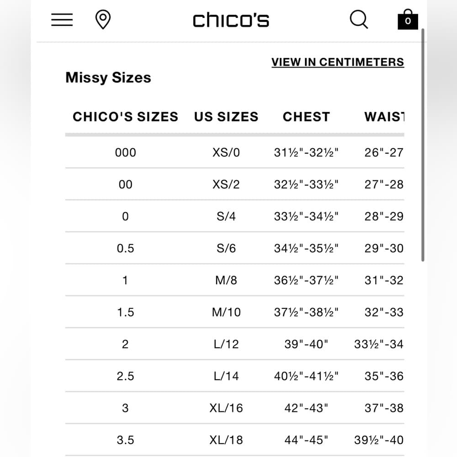This screenshot has height=457, width=457.
Task: Click the L/14 US size cell
Action: [x=226, y=376]
